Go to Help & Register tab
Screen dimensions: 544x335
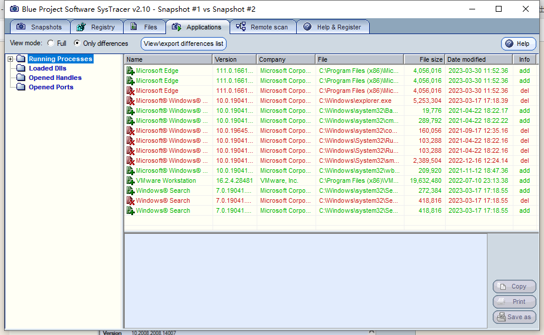pyautogui.click(x=333, y=27)
